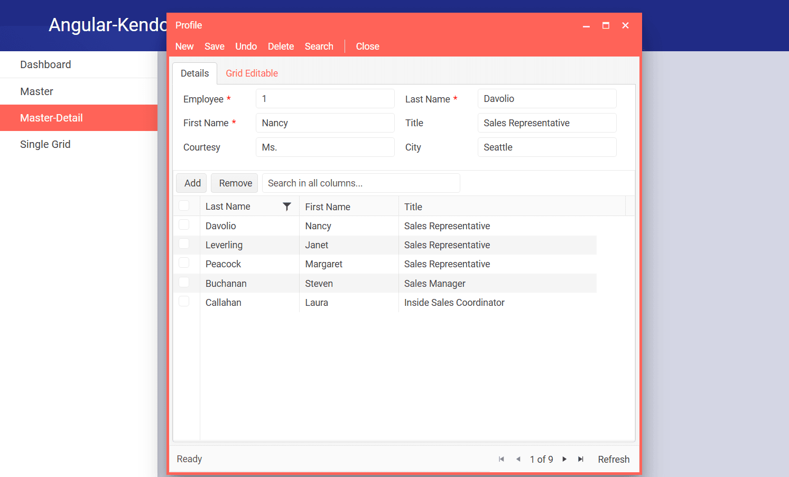Open Dashboard in the sidebar
The image size is (789, 477).
[x=79, y=64]
